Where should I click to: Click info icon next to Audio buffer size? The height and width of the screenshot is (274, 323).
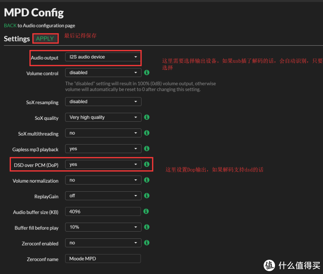click(x=147, y=211)
